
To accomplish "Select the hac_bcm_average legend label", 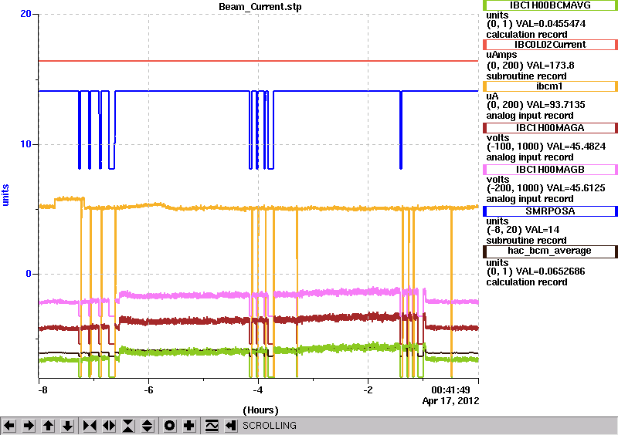I will (x=550, y=251).
